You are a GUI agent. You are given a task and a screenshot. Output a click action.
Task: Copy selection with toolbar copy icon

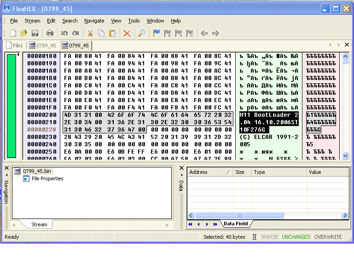point(101,34)
